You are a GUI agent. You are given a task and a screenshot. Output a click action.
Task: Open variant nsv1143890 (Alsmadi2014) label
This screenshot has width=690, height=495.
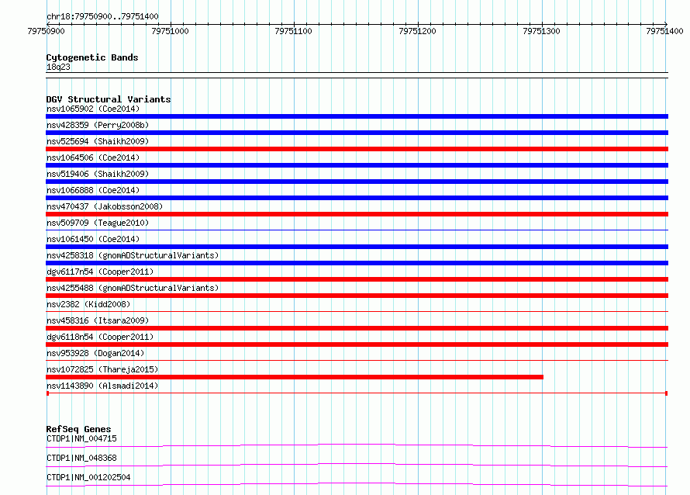coord(102,386)
